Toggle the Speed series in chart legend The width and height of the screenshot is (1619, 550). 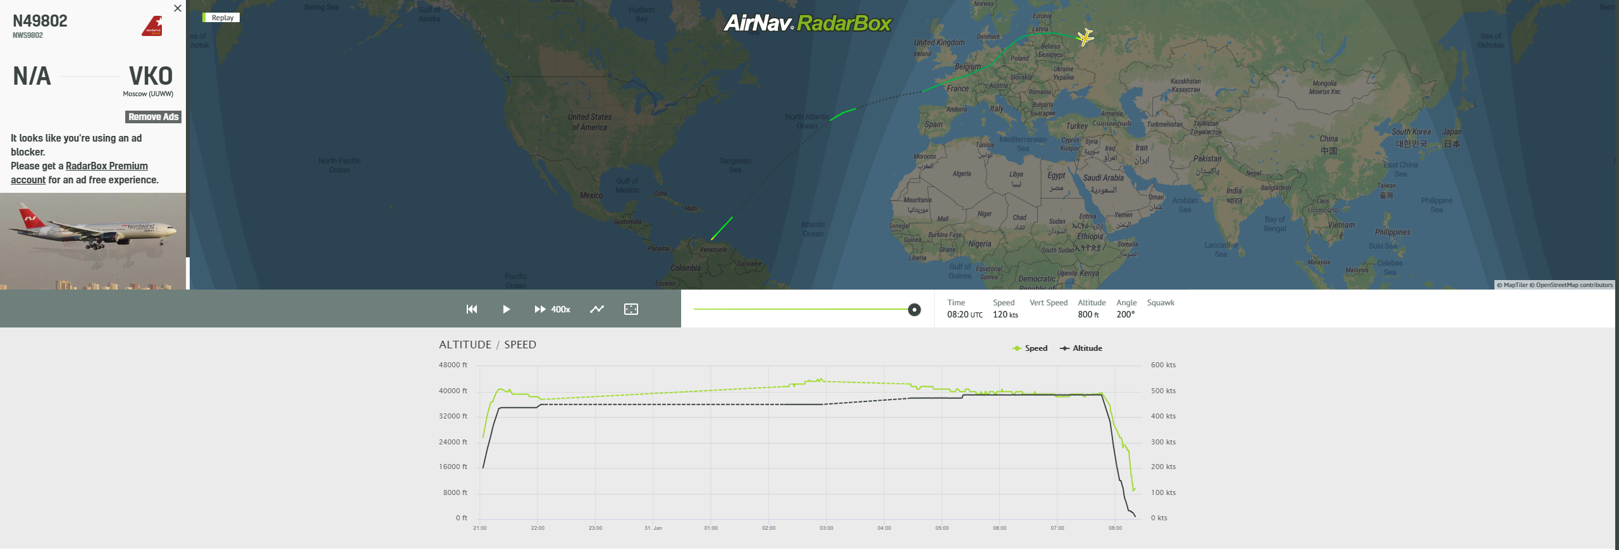(1030, 348)
